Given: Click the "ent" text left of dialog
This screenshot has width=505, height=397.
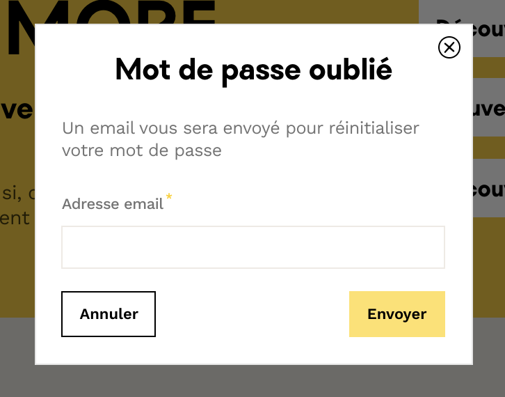Looking at the screenshot, I should [15, 218].
